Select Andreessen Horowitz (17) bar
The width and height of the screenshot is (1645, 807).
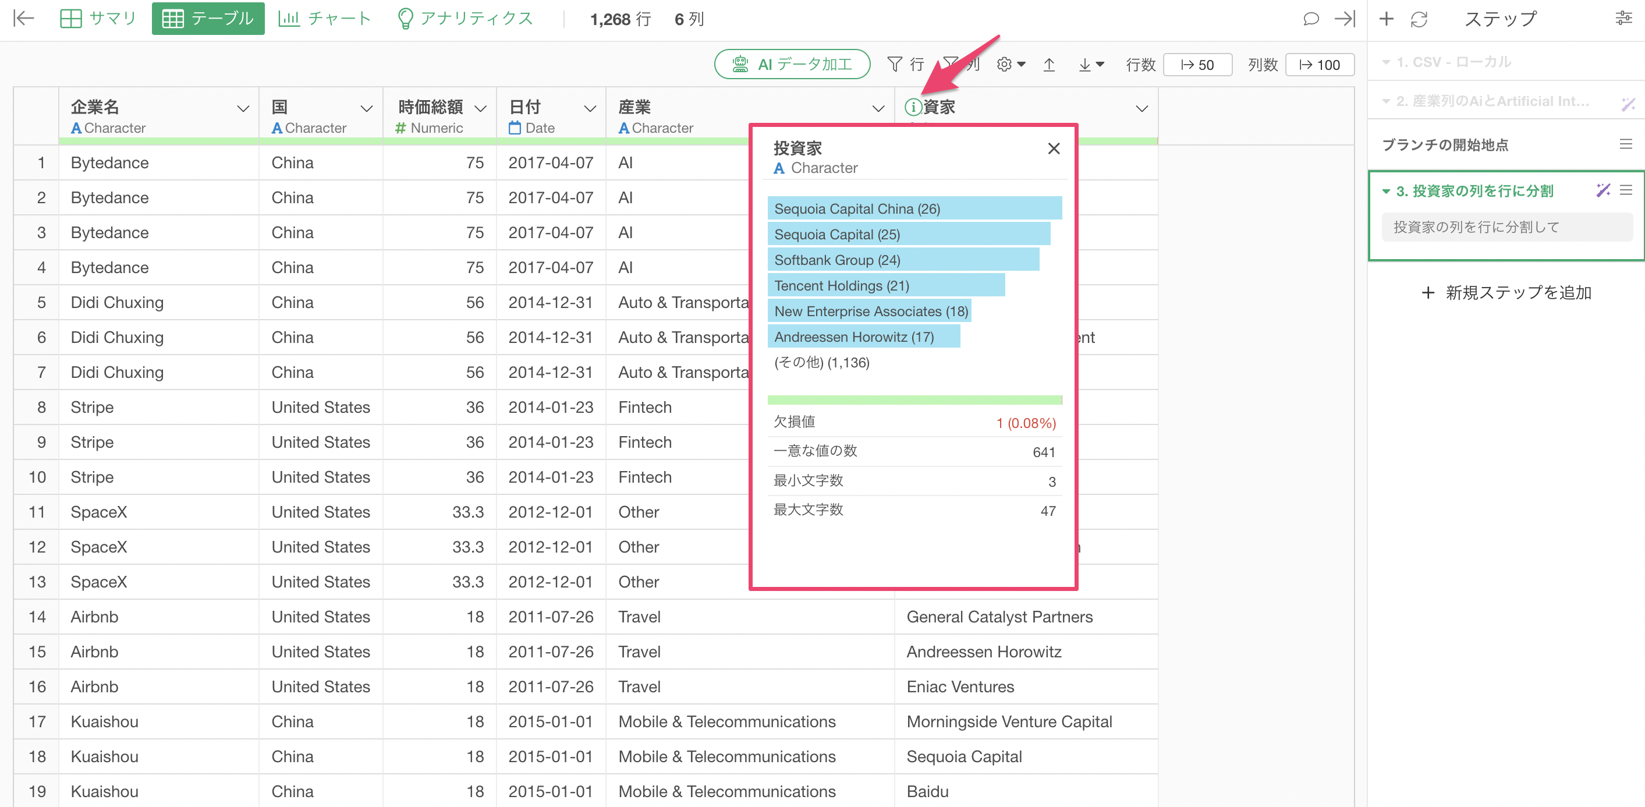pos(863,336)
